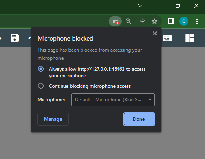Share this page via share icon
The image size is (205, 159).
[x=141, y=21]
